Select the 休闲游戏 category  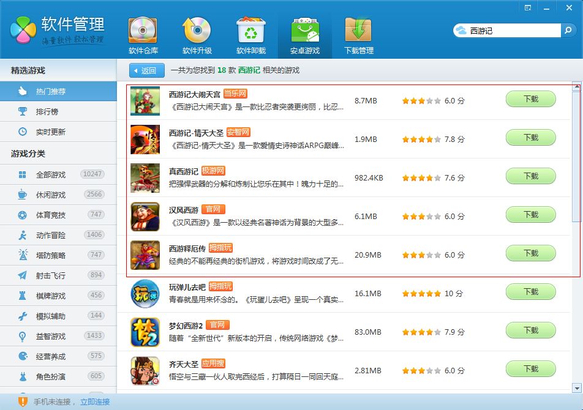50,195
